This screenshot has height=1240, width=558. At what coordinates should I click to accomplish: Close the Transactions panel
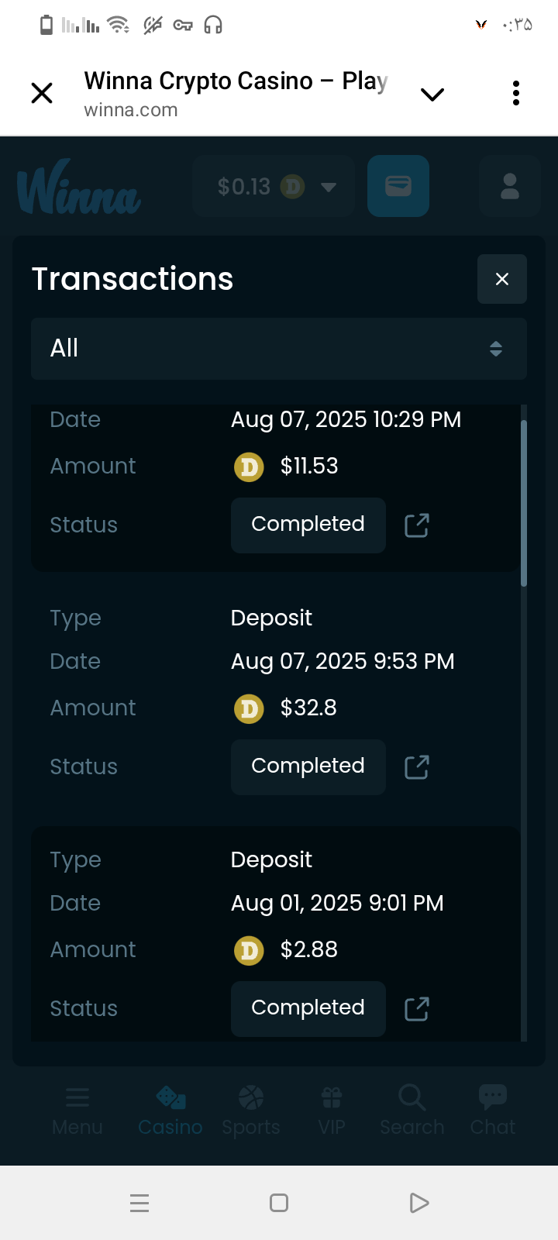pos(502,279)
